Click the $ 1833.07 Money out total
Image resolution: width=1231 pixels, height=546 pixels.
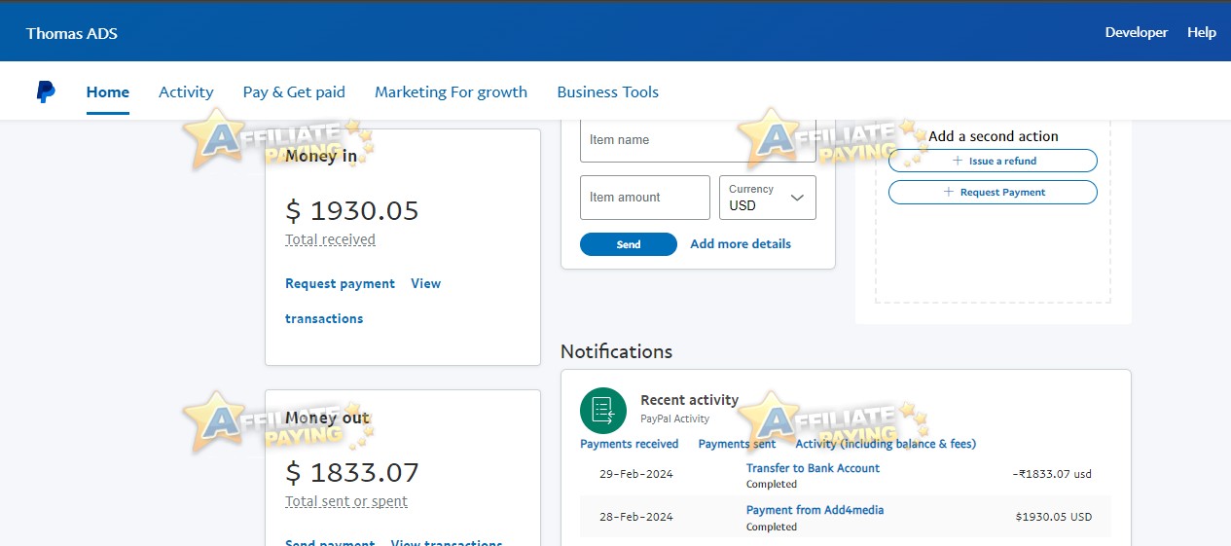pos(352,473)
